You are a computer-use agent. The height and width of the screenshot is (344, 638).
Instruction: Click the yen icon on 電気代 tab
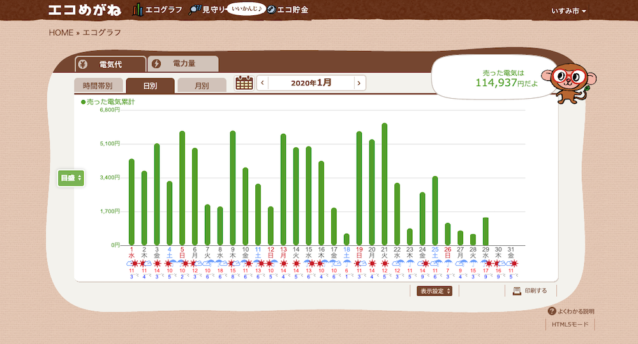click(82, 64)
